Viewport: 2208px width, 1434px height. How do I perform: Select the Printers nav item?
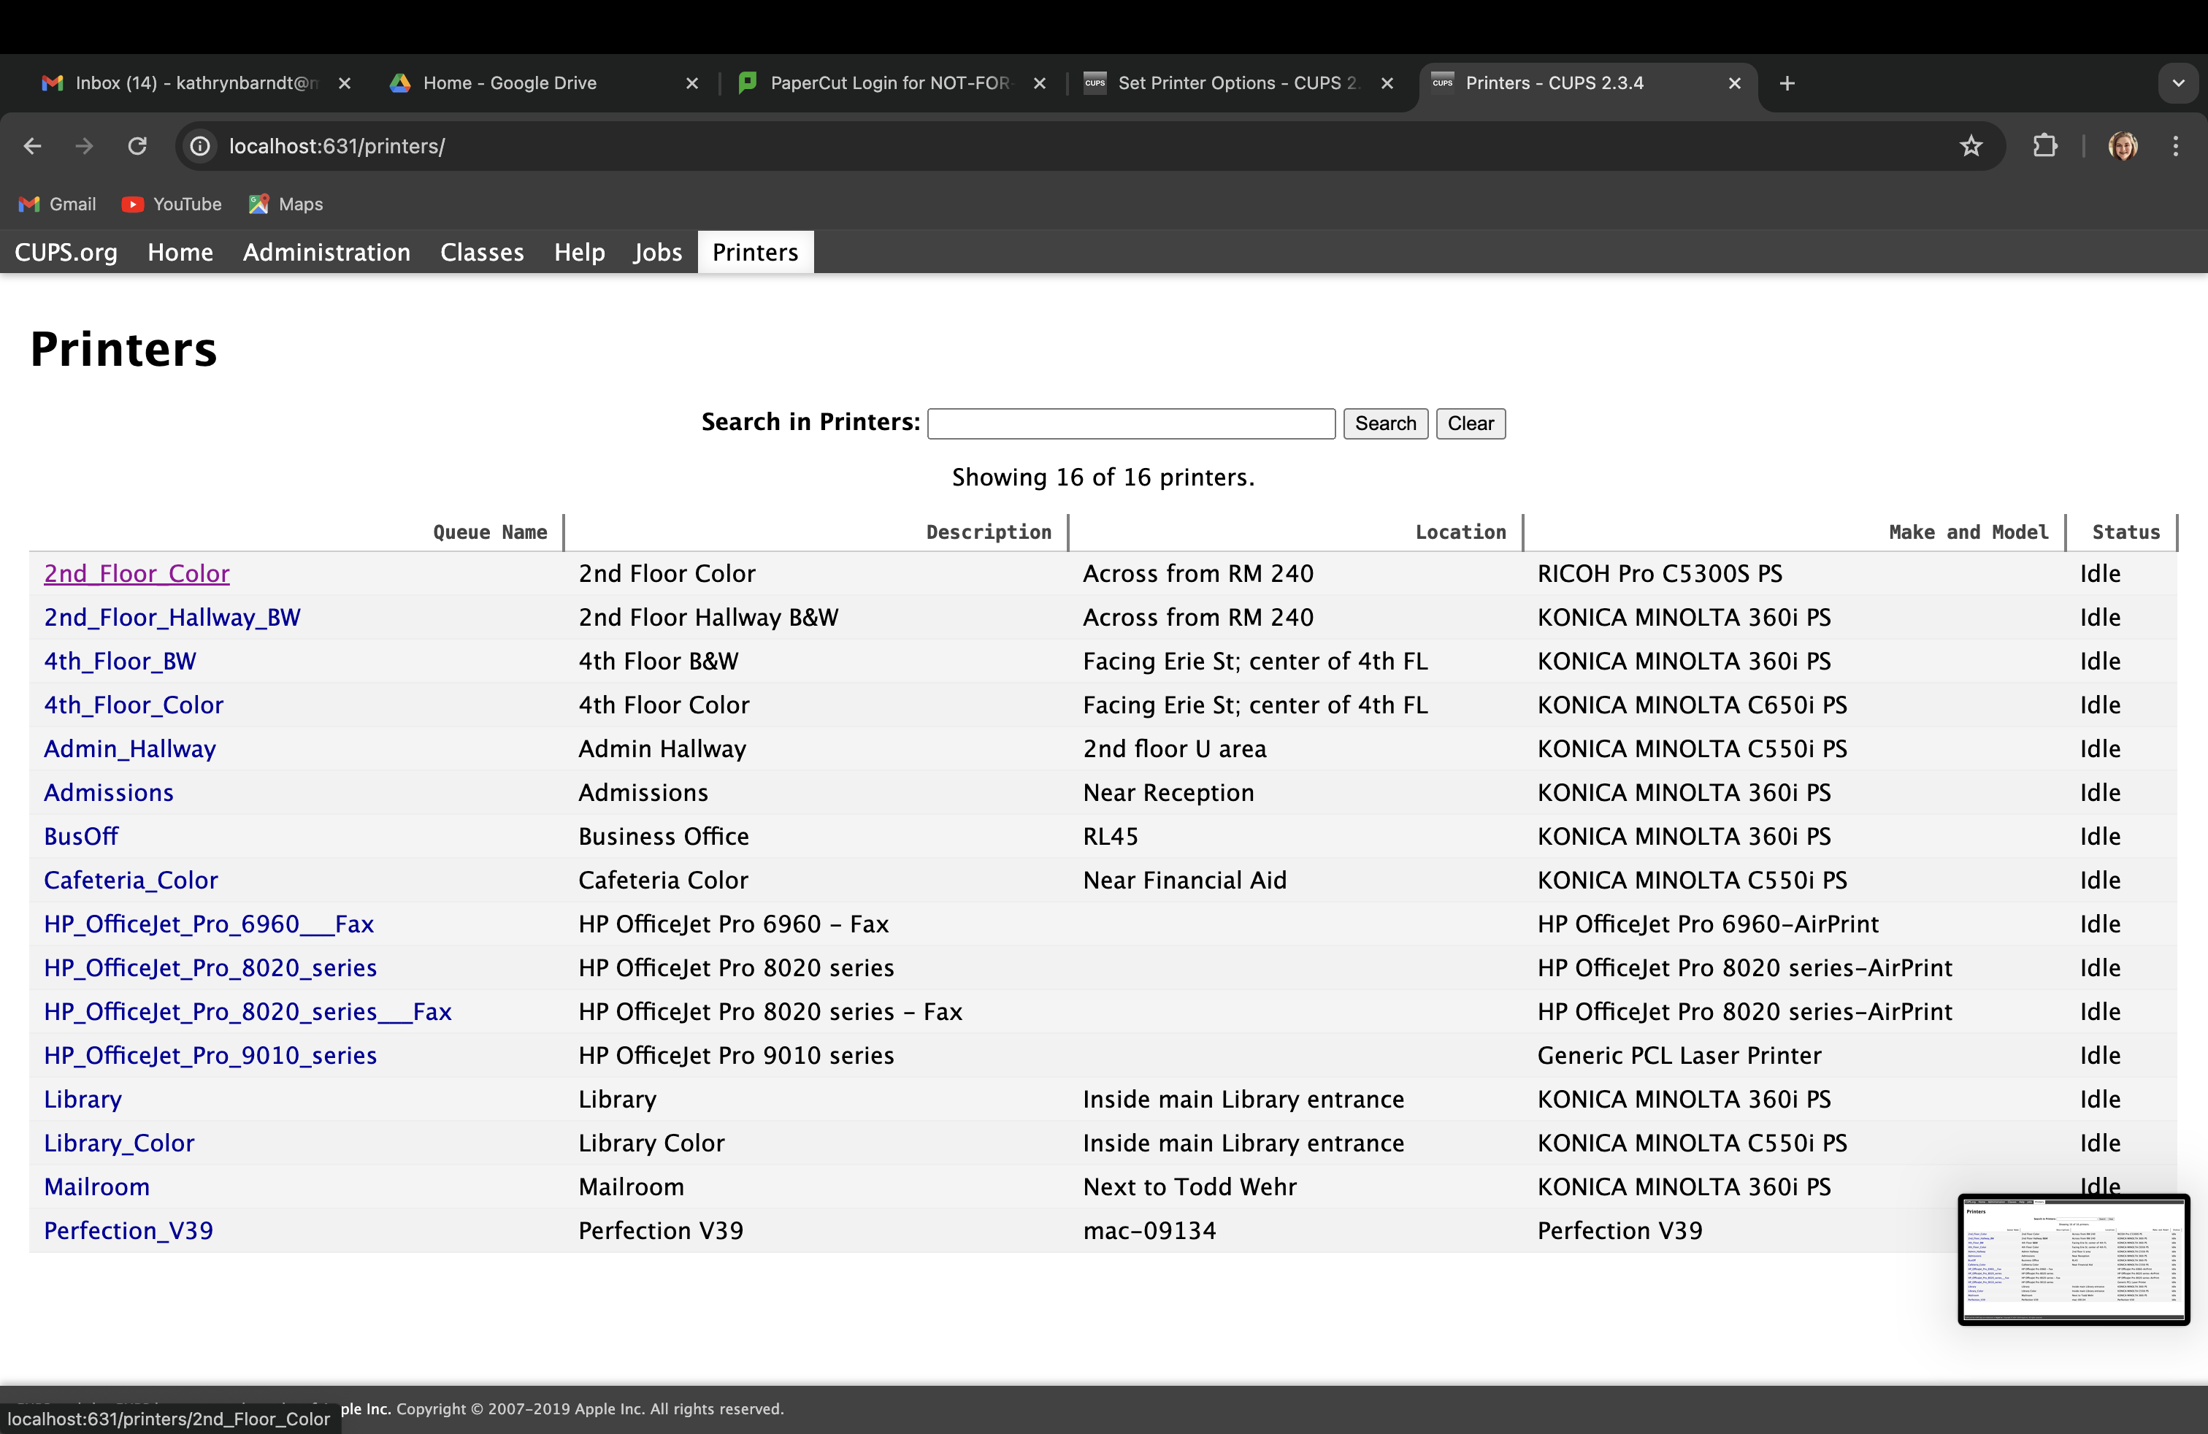click(755, 253)
